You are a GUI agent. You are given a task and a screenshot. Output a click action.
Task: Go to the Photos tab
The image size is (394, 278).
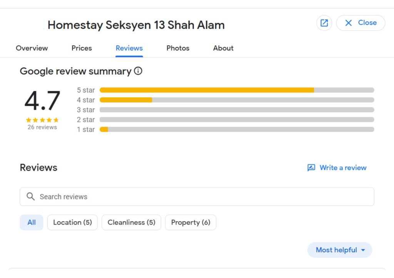tap(178, 48)
